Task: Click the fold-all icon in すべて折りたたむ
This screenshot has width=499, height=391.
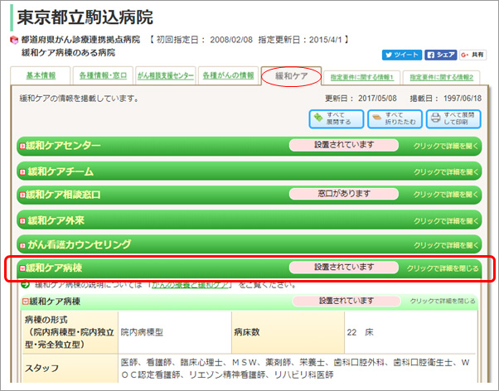Action: [x=377, y=118]
